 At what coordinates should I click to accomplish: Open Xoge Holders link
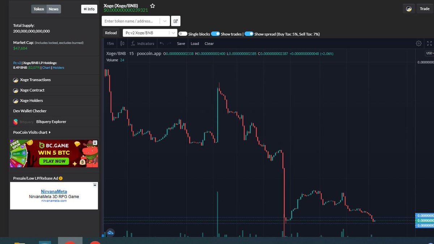[x=31, y=101]
